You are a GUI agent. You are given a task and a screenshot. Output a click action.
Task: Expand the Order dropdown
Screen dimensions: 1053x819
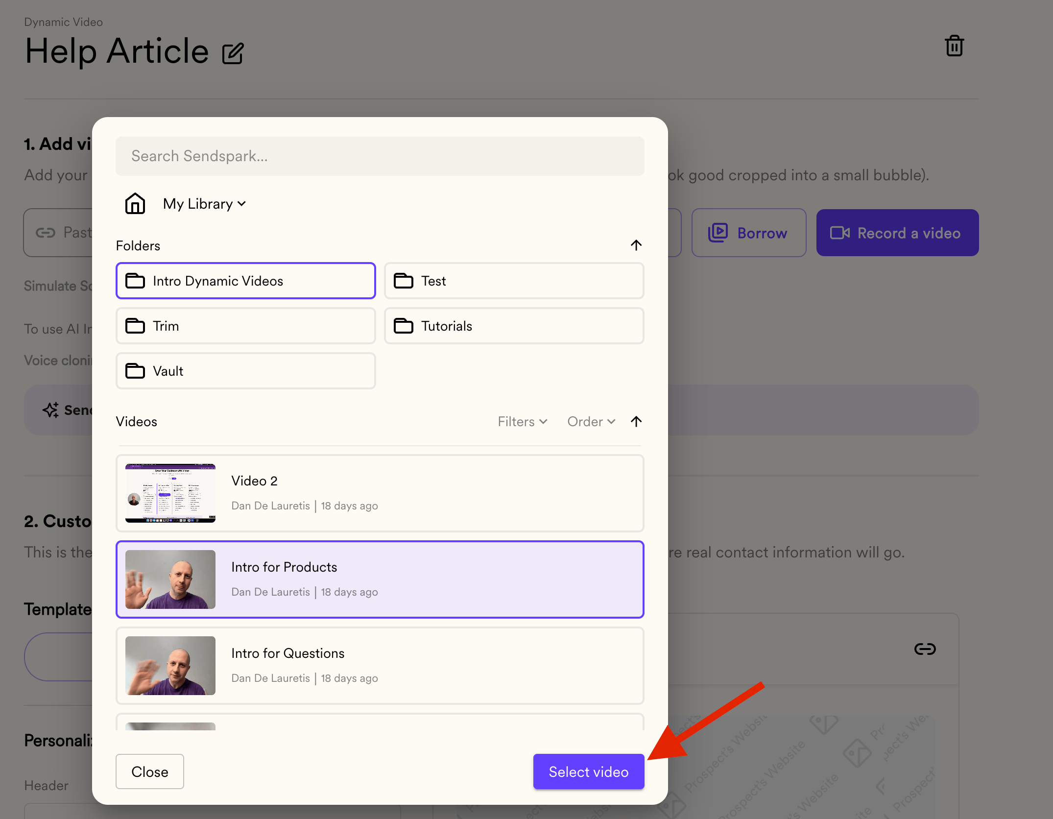pos(591,421)
